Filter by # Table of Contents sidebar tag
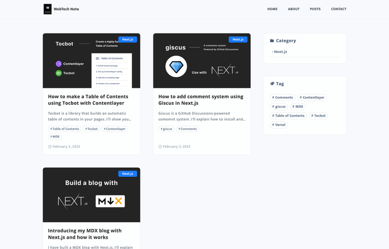 [289, 116]
